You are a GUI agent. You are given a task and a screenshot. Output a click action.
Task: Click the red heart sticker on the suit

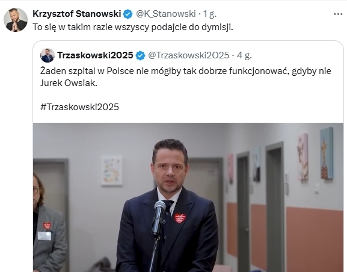[180, 218]
